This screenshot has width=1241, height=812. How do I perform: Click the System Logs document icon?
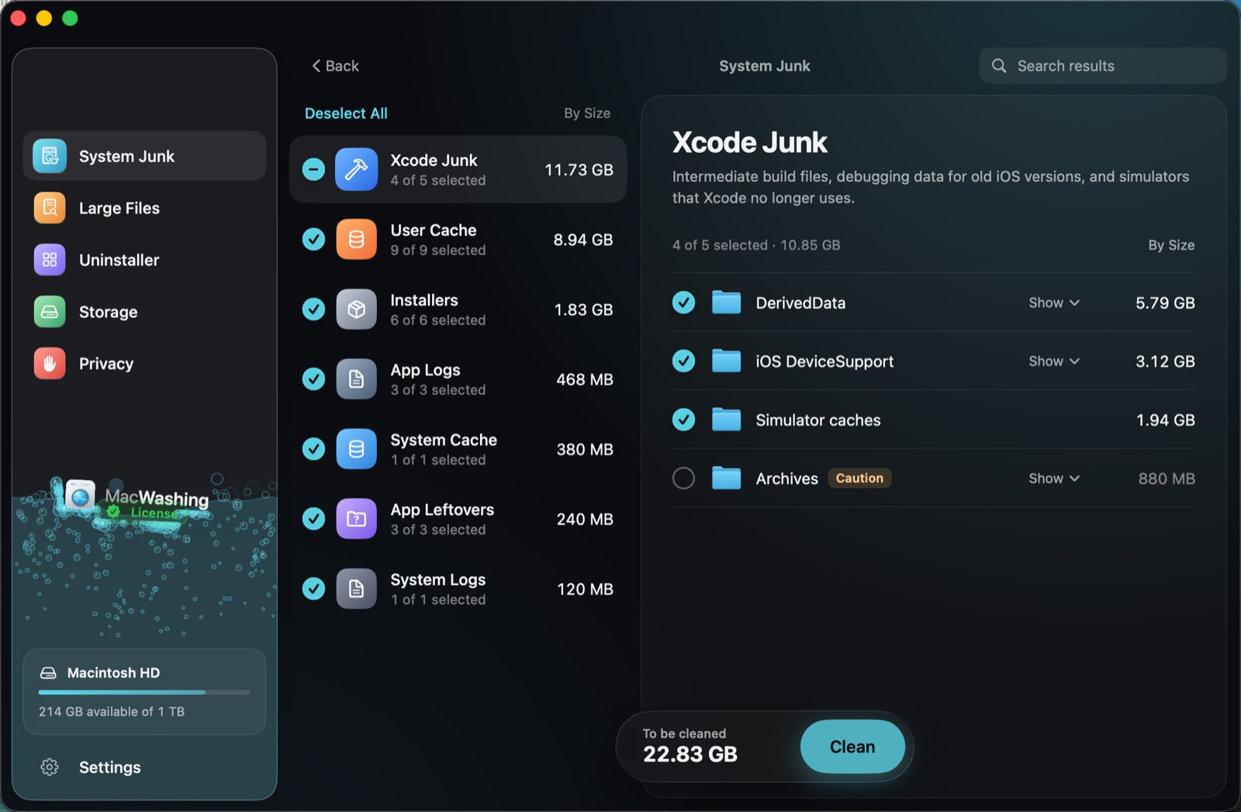[356, 589]
